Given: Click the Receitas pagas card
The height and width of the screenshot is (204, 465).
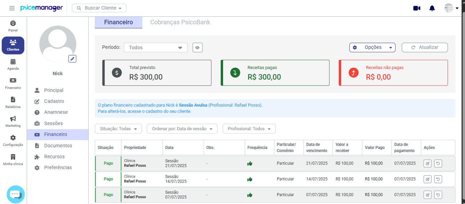Looking at the screenshot, I should pyautogui.click(x=275, y=73).
